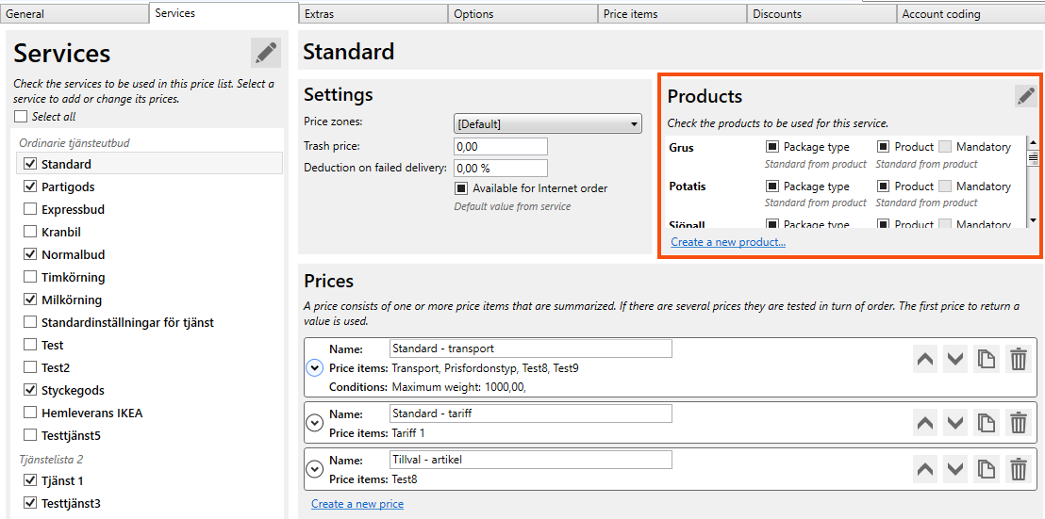Delete the 'Tillval - artikel' price row

click(x=1018, y=469)
